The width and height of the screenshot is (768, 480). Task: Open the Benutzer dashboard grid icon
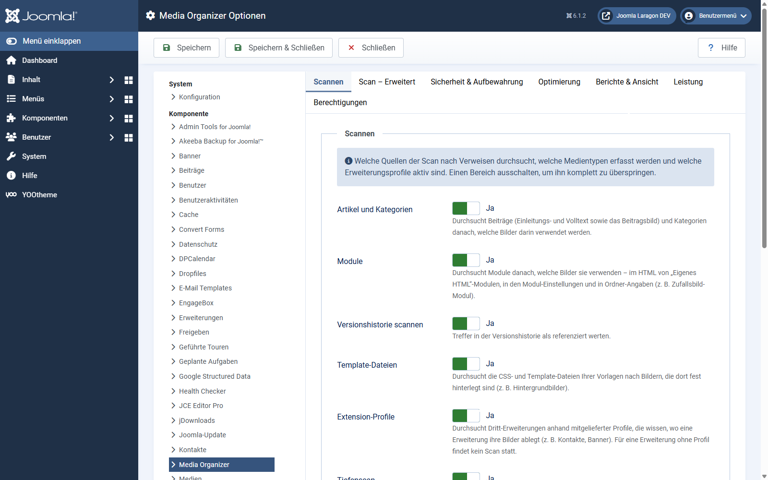pos(129,137)
